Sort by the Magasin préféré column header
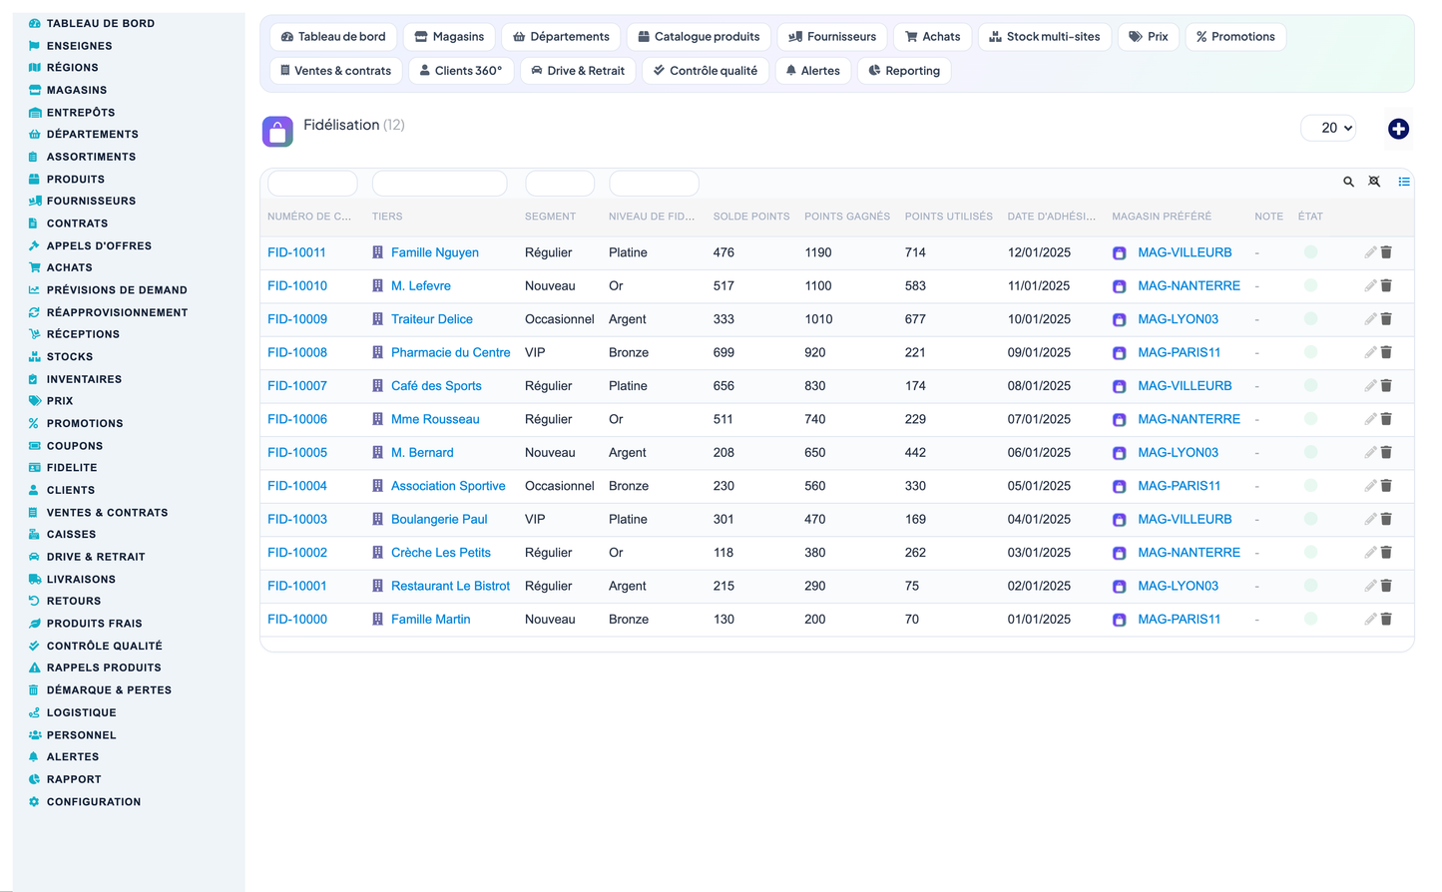Screen dimensions: 1442x892 click(x=1162, y=217)
